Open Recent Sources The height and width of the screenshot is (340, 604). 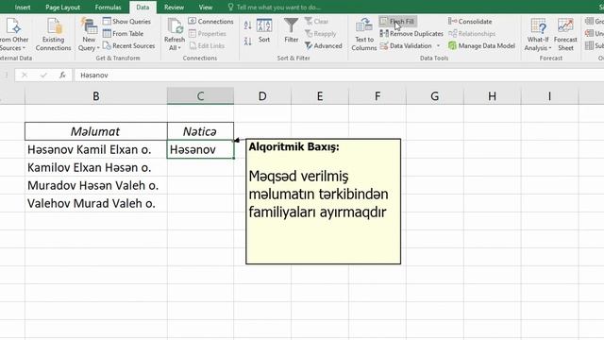point(128,46)
